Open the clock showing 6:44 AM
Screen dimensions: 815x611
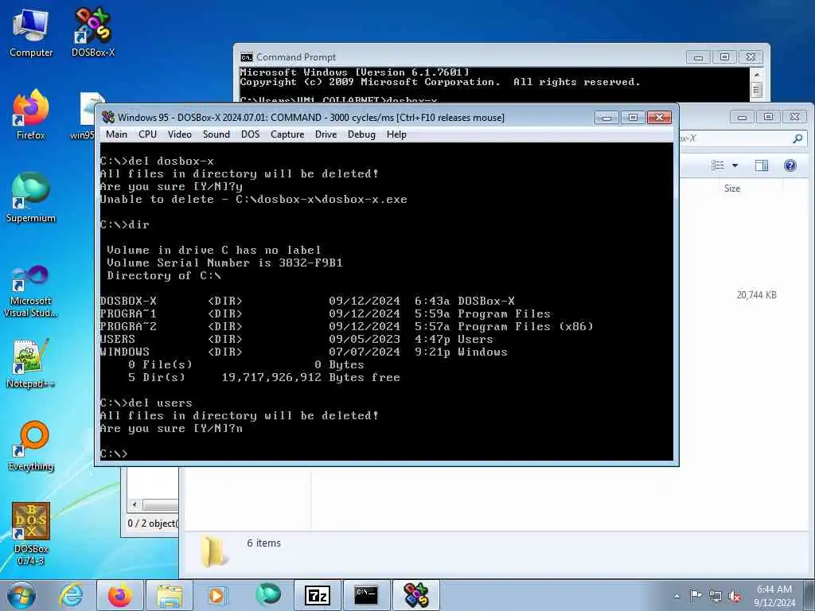click(x=774, y=595)
